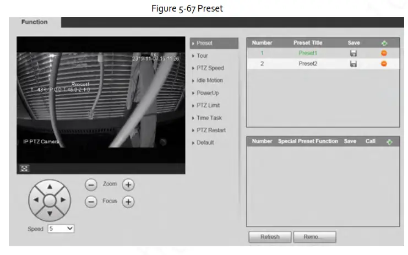Add a new preset with green plus
The height and width of the screenshot is (255, 408).
pos(384,43)
